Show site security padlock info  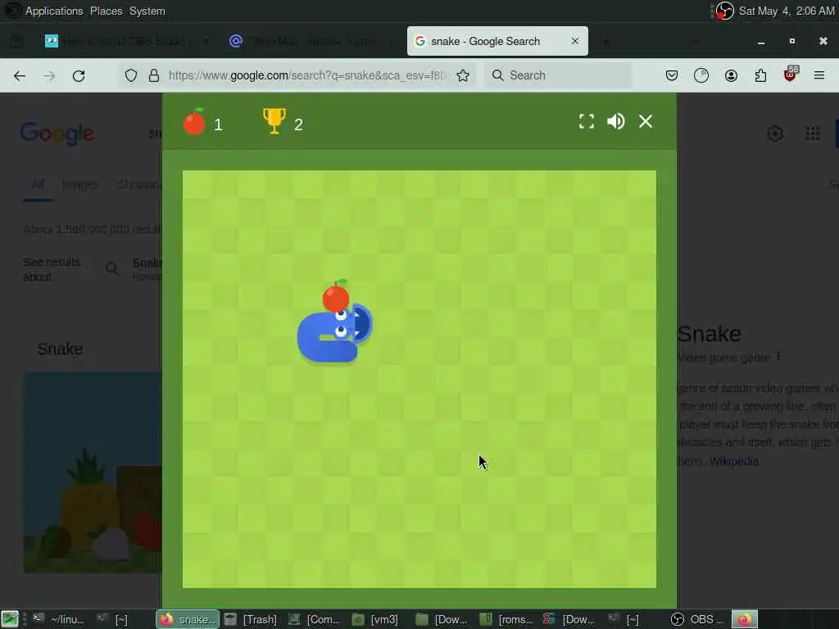(x=154, y=75)
